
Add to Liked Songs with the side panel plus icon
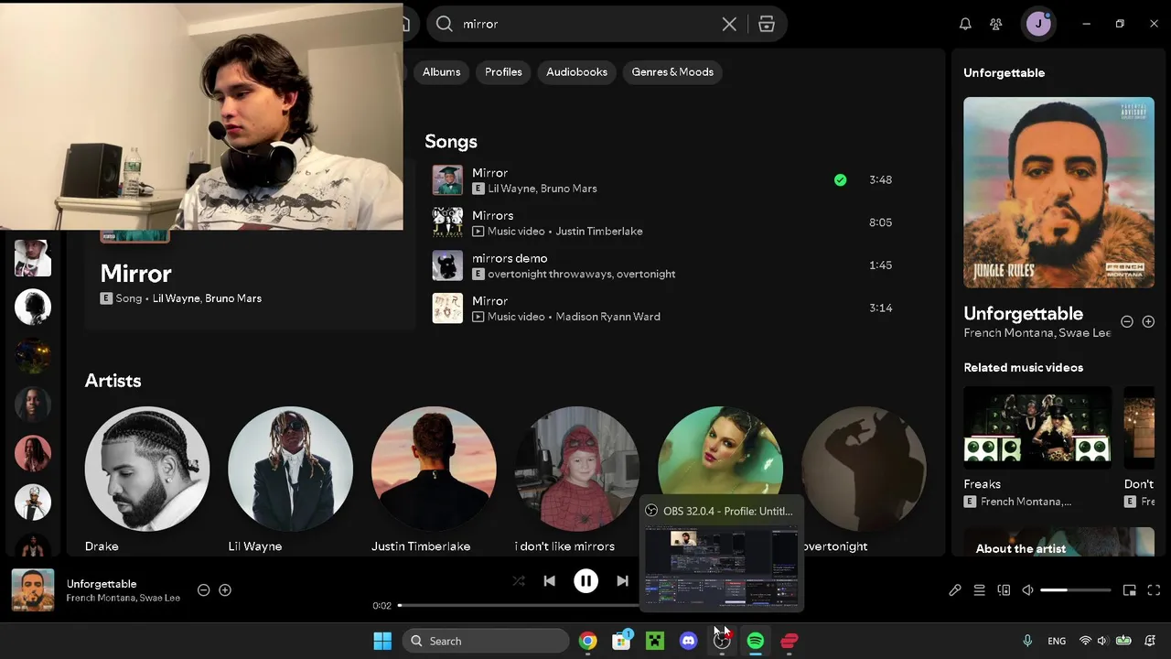(x=1148, y=321)
